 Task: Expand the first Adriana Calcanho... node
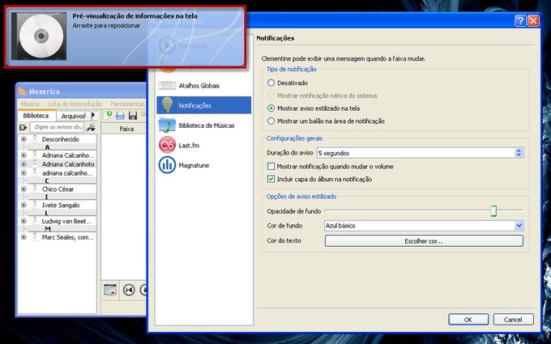pyautogui.click(x=23, y=155)
